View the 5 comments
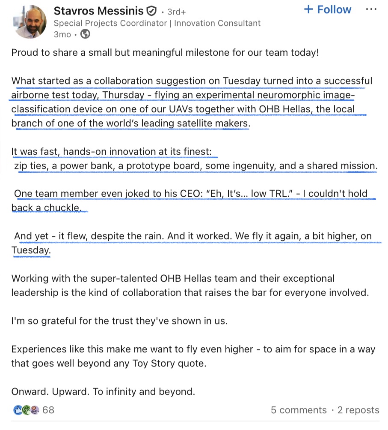The image size is (388, 430). click(x=299, y=410)
